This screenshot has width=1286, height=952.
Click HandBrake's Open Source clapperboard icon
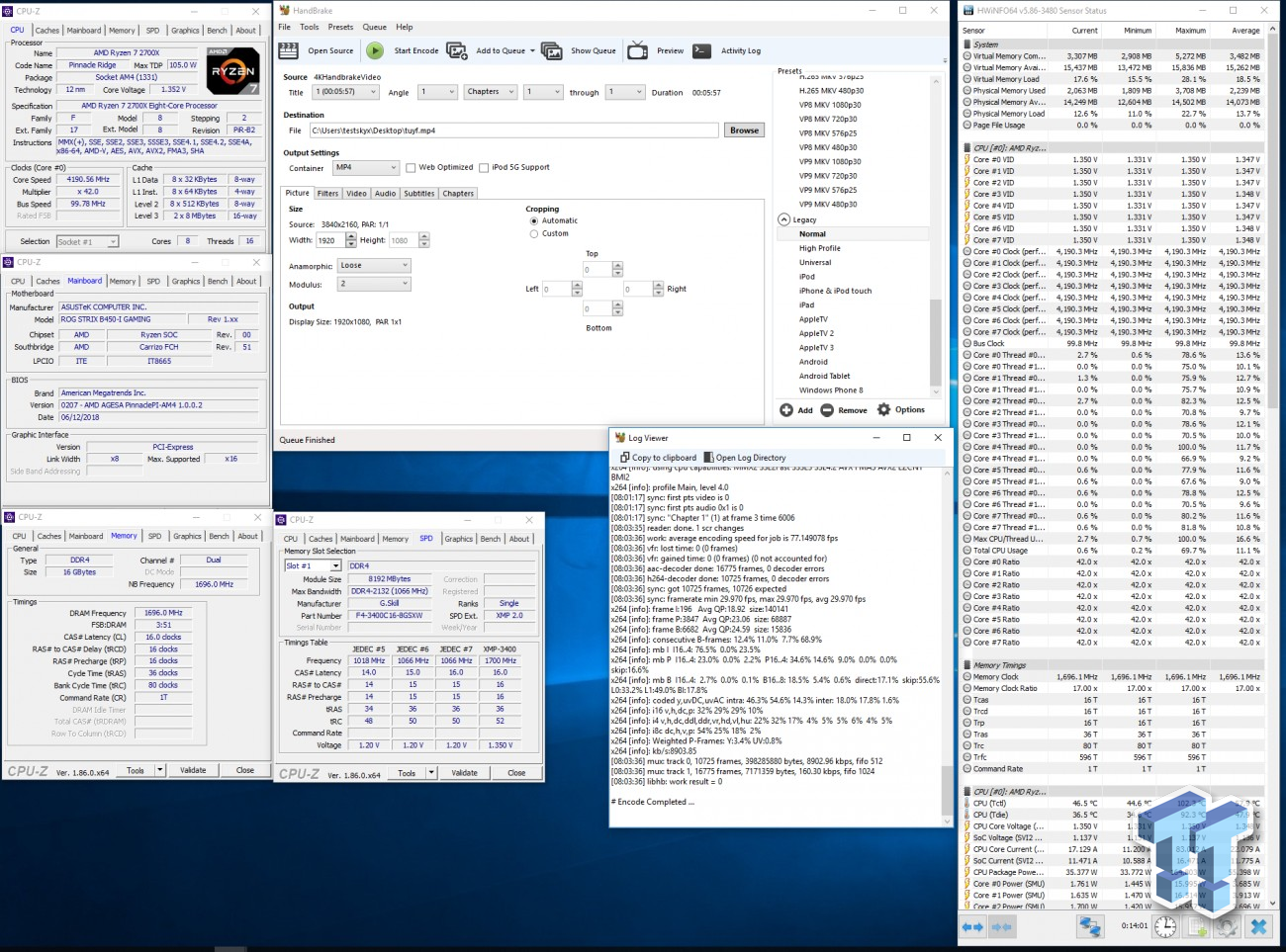pos(289,50)
